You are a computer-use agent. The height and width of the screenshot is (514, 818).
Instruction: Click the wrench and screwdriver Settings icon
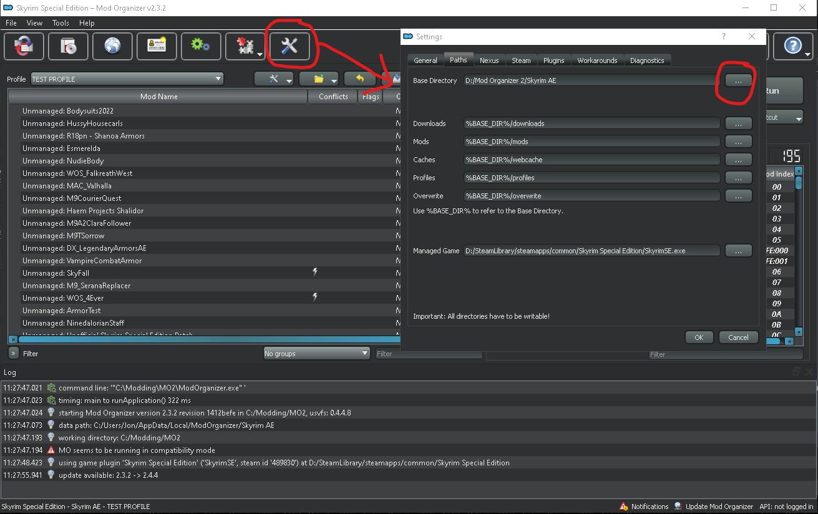[290, 46]
